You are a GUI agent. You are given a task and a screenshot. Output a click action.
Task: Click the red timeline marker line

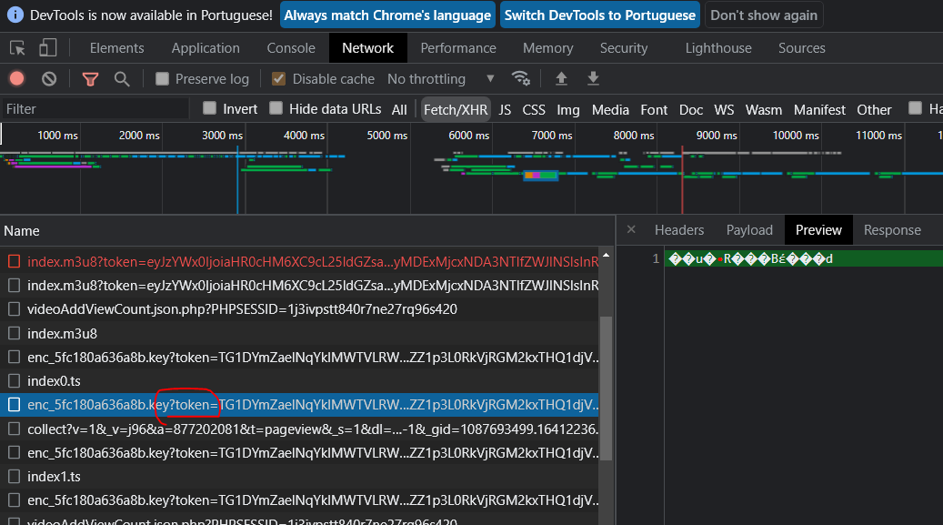(x=682, y=179)
